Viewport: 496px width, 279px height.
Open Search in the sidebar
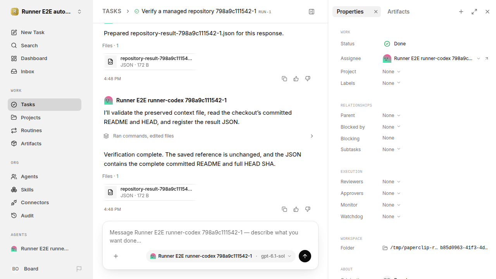[45, 46]
